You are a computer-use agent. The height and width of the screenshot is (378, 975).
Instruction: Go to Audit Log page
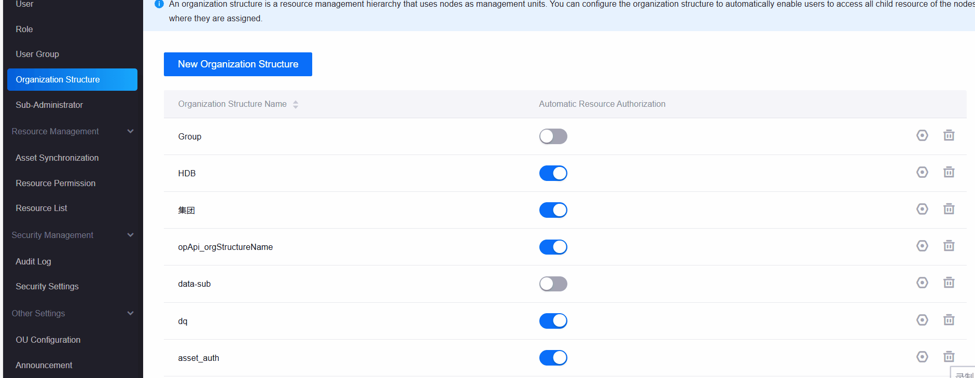coord(33,261)
